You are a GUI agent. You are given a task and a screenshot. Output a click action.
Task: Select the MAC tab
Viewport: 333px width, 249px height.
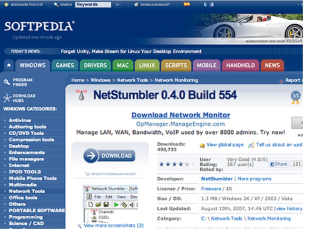pos(123,65)
